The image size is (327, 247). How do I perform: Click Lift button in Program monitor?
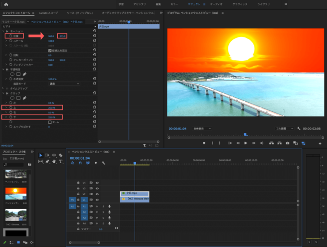[x=271, y=143]
